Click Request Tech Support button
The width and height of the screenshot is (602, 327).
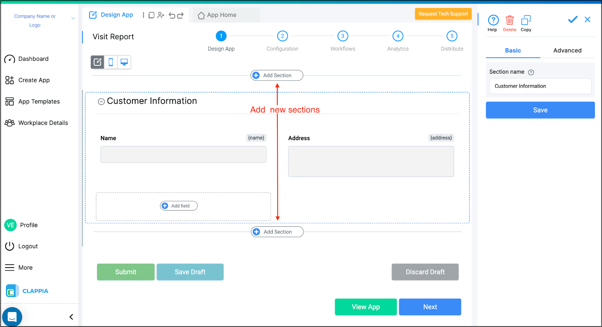[x=443, y=14]
